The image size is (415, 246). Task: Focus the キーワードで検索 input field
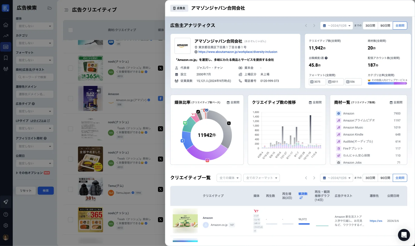pyautogui.click(x=34, y=77)
